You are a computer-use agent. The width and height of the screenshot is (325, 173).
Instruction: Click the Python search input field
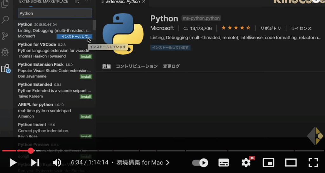tap(55, 13)
